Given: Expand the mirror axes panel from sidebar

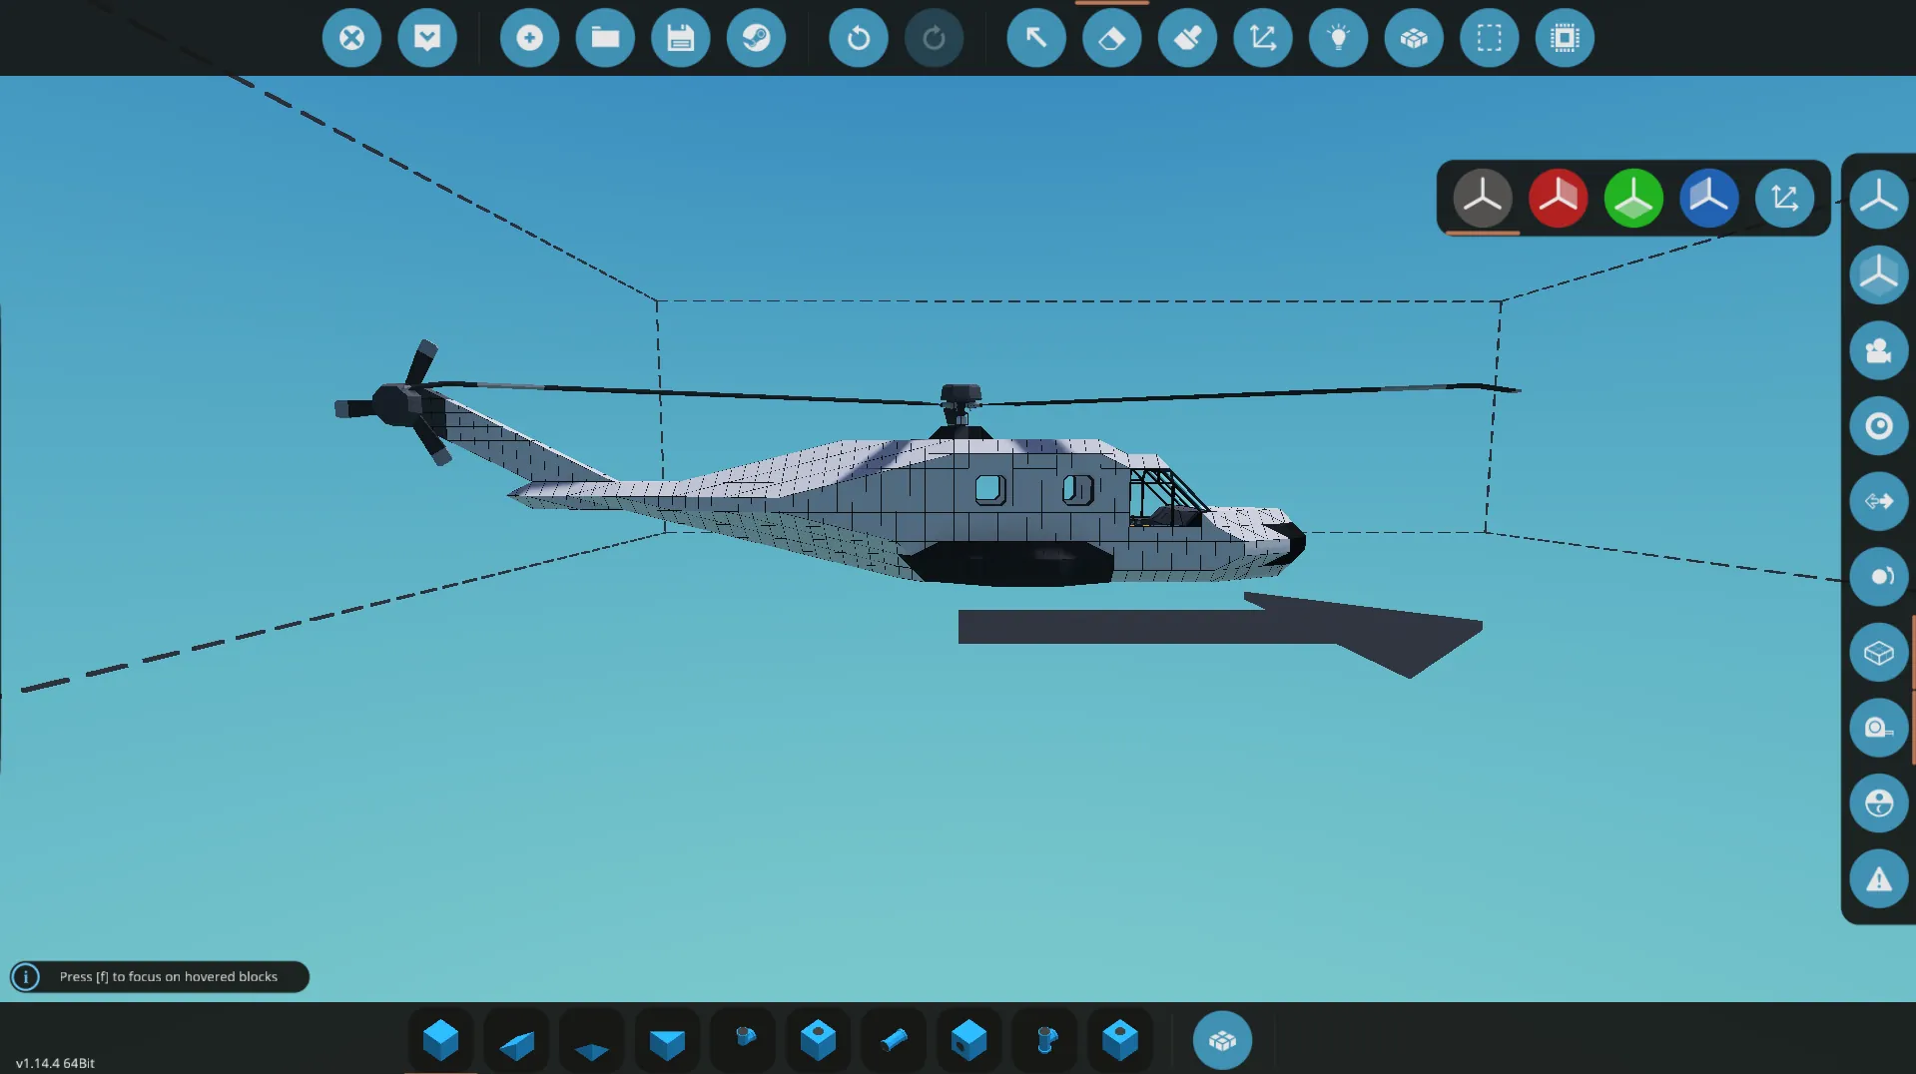Looking at the screenshot, I should (x=1878, y=198).
